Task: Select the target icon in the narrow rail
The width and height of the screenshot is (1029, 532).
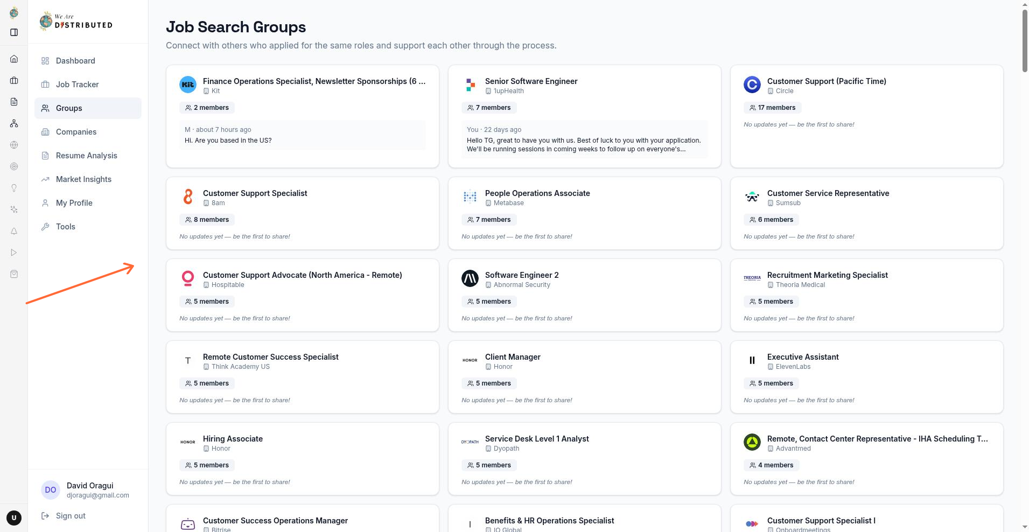Action: (x=14, y=166)
